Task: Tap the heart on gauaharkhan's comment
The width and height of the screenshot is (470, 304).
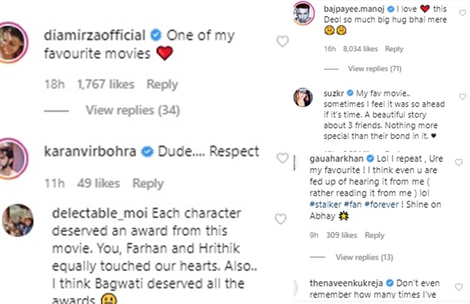Action: pyautogui.click(x=458, y=163)
